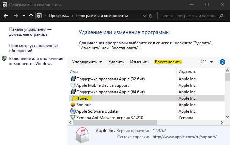Click the Zemana publisher cell
Screen dimensions: 230x145
coord(186,118)
